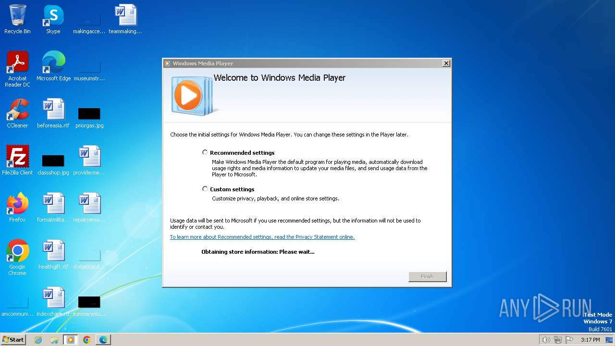
Task: Choose the Custom settings radio button
Action: click(x=205, y=189)
